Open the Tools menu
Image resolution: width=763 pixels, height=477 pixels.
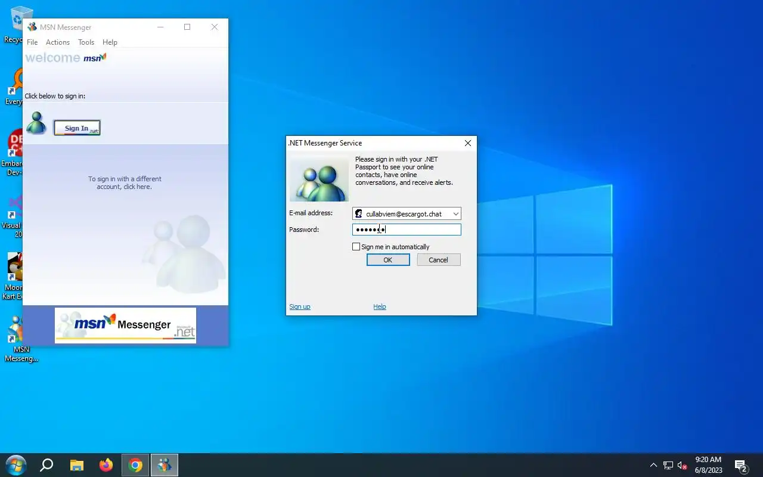(x=86, y=42)
